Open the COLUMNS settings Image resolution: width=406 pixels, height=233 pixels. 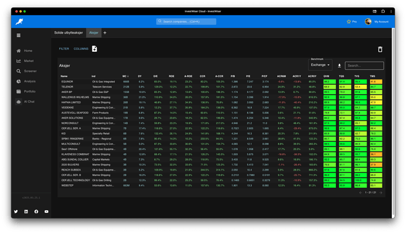81,49
